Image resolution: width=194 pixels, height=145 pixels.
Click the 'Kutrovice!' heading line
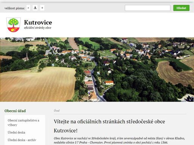(66, 131)
